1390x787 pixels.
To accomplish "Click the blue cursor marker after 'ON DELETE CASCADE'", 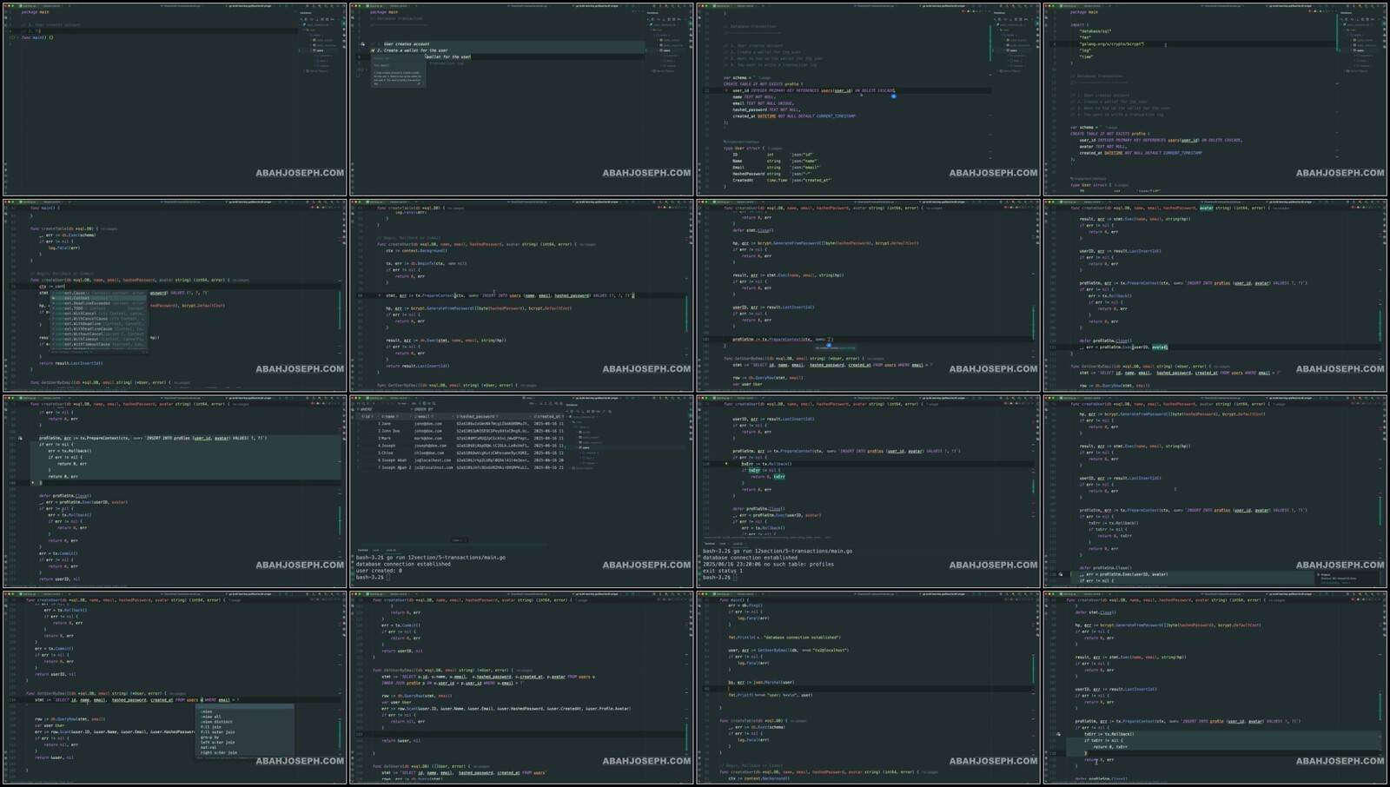I will (x=893, y=96).
